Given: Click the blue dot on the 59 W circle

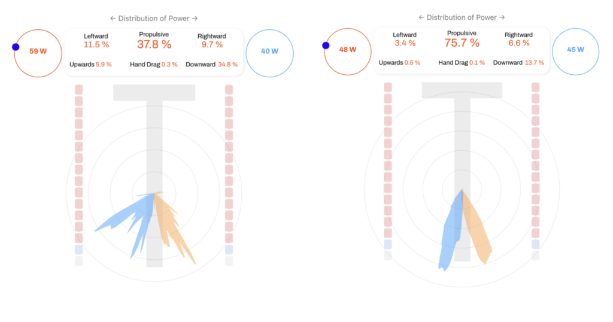Looking at the screenshot, I should 16,47.
